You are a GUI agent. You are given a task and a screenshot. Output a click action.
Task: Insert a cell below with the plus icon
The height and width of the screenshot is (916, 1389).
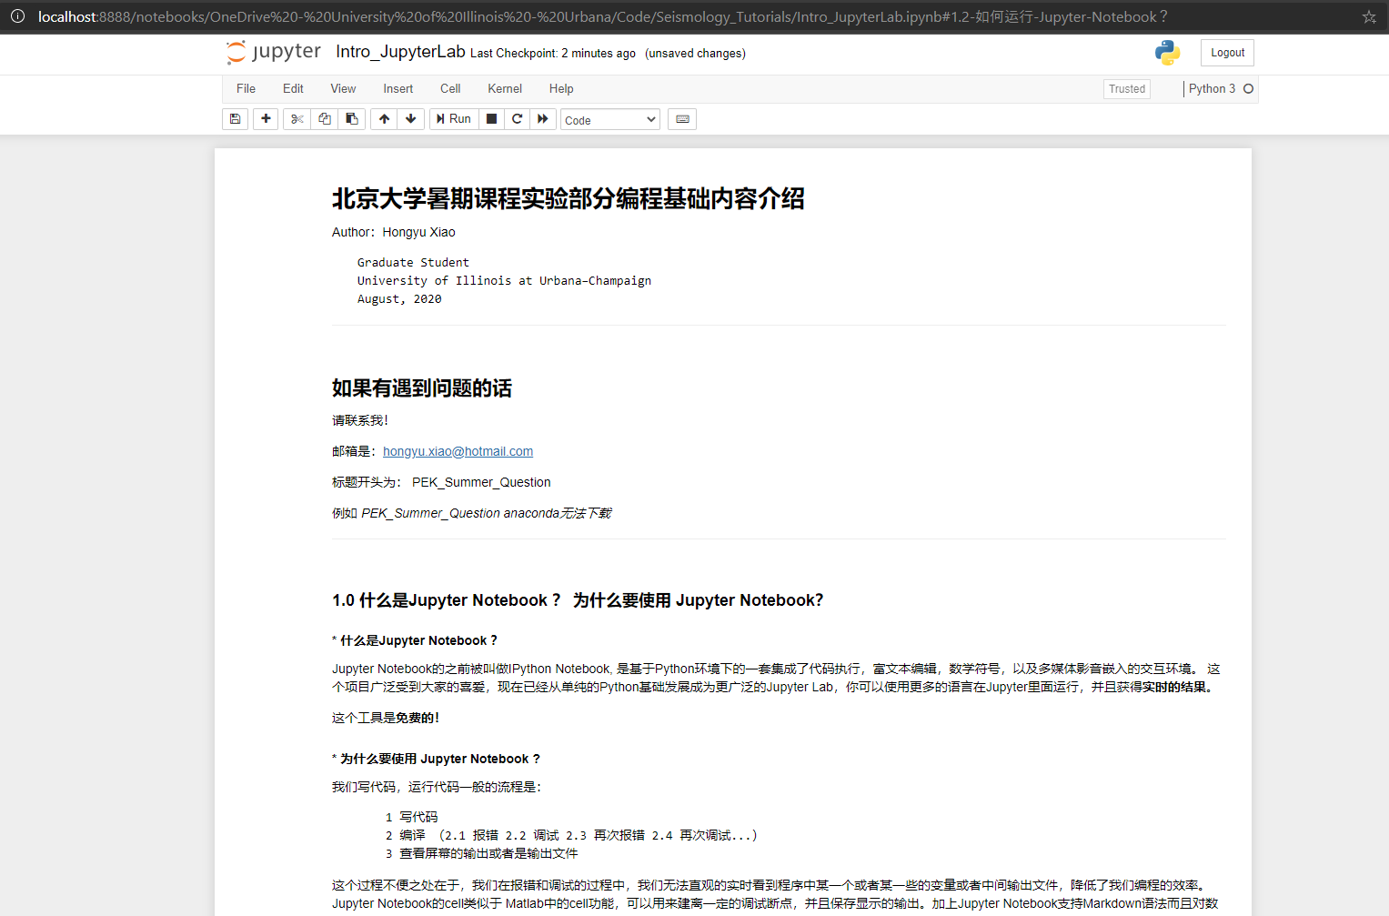[x=266, y=119]
